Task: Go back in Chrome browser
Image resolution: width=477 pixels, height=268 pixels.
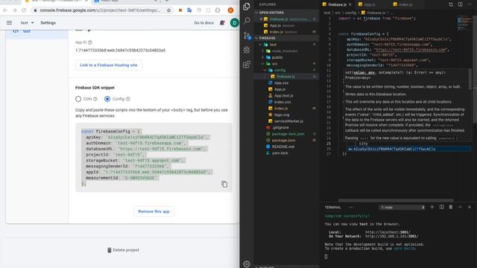Action: (x=5, y=10)
